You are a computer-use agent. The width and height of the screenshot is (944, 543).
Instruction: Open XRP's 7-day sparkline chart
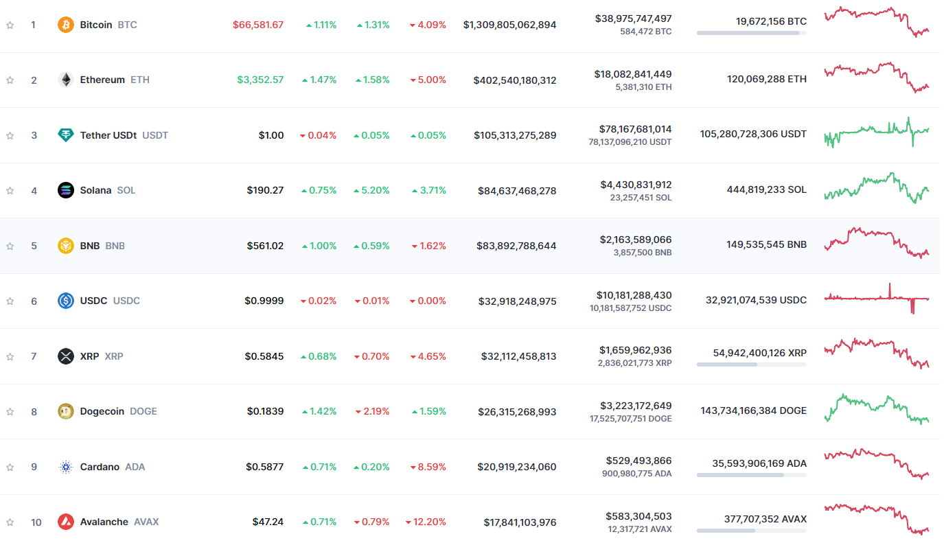pyautogui.click(x=877, y=354)
